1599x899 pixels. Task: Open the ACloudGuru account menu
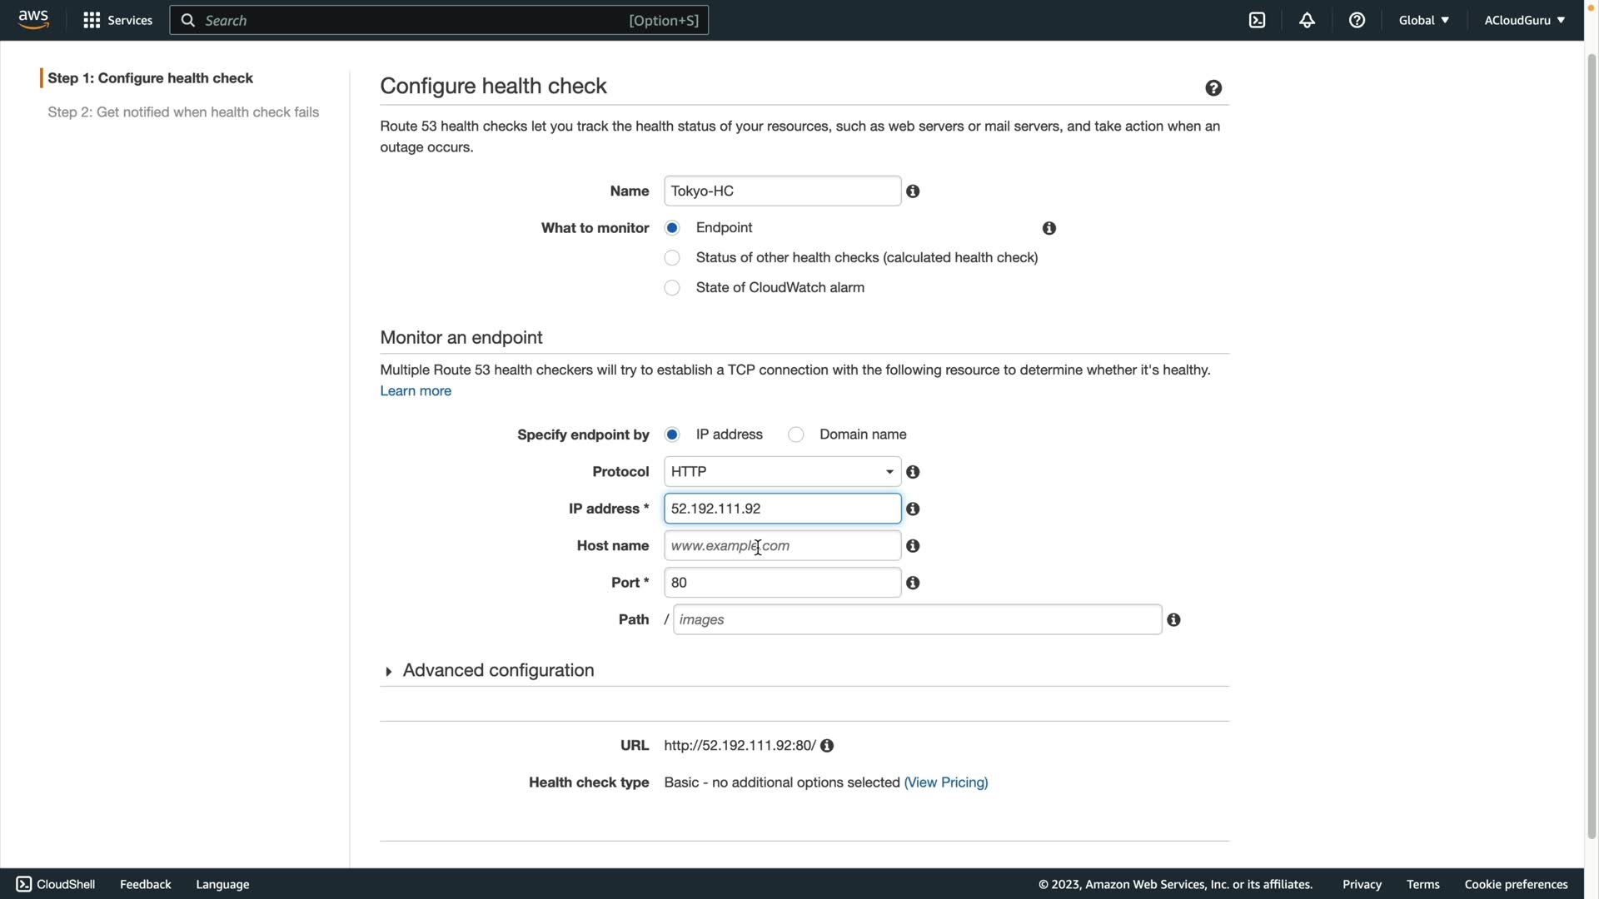coord(1523,20)
